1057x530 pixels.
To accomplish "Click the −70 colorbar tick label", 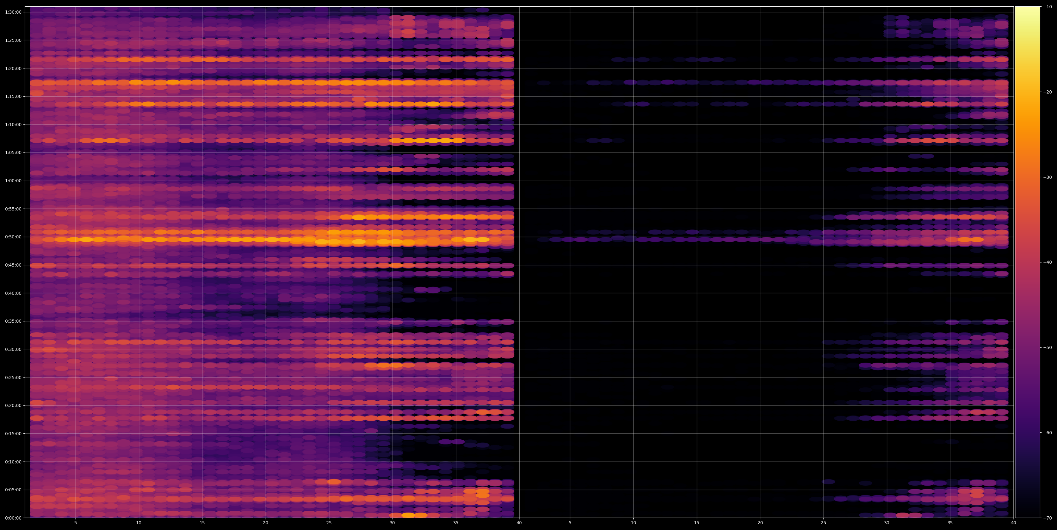I will 1047,518.
